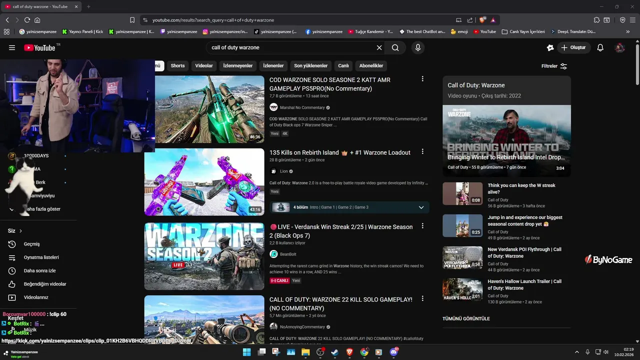Select the Shorts filter chip

pos(177,65)
